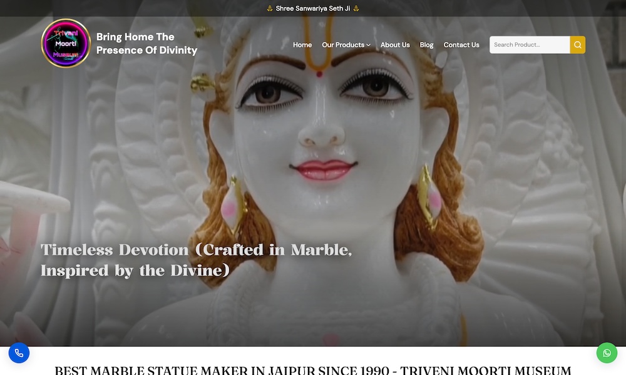Click the Triveni Moorti Museum logo
This screenshot has width=626, height=375.
click(x=66, y=43)
